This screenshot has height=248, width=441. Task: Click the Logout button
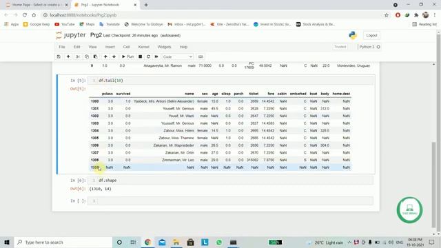click(371, 35)
